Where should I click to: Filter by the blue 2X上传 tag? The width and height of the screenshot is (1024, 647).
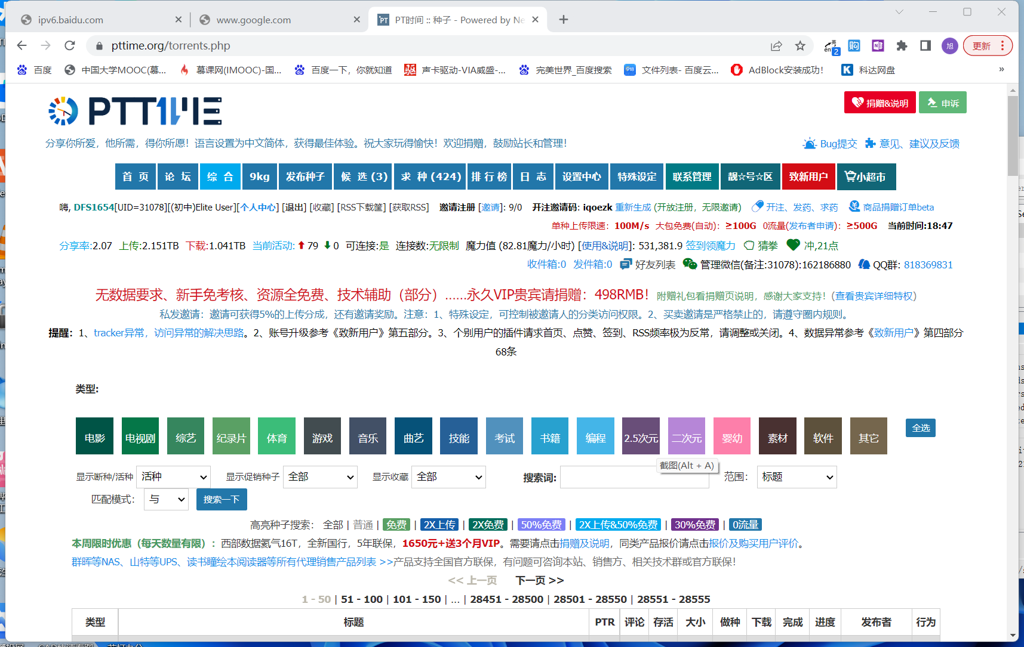[440, 525]
